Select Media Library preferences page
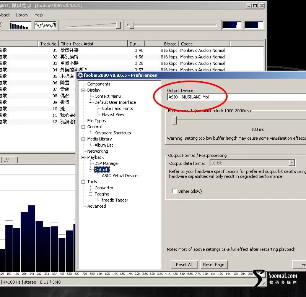Image resolution: width=306 pixels, height=297 pixels. tap(99, 139)
